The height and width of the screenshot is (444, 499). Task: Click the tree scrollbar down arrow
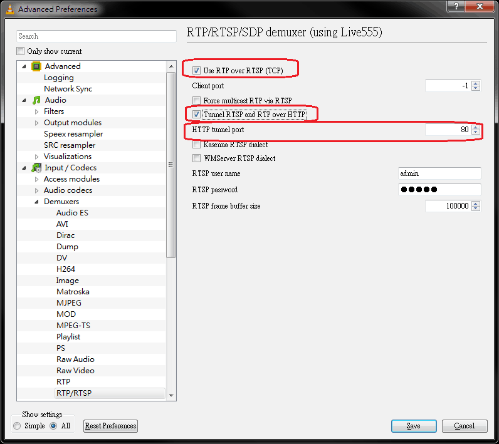pos(171,395)
